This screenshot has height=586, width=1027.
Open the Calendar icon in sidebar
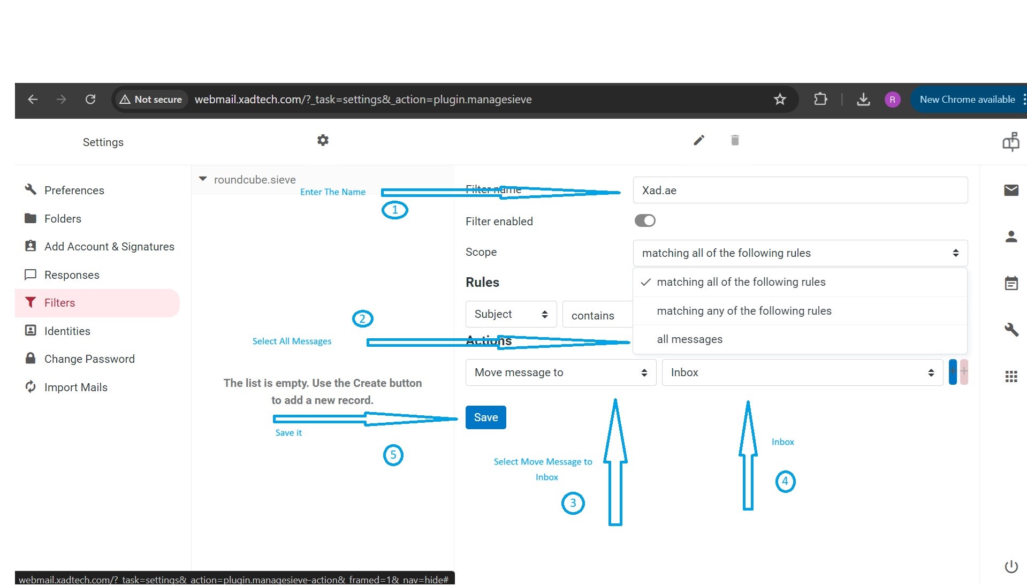coord(1010,283)
